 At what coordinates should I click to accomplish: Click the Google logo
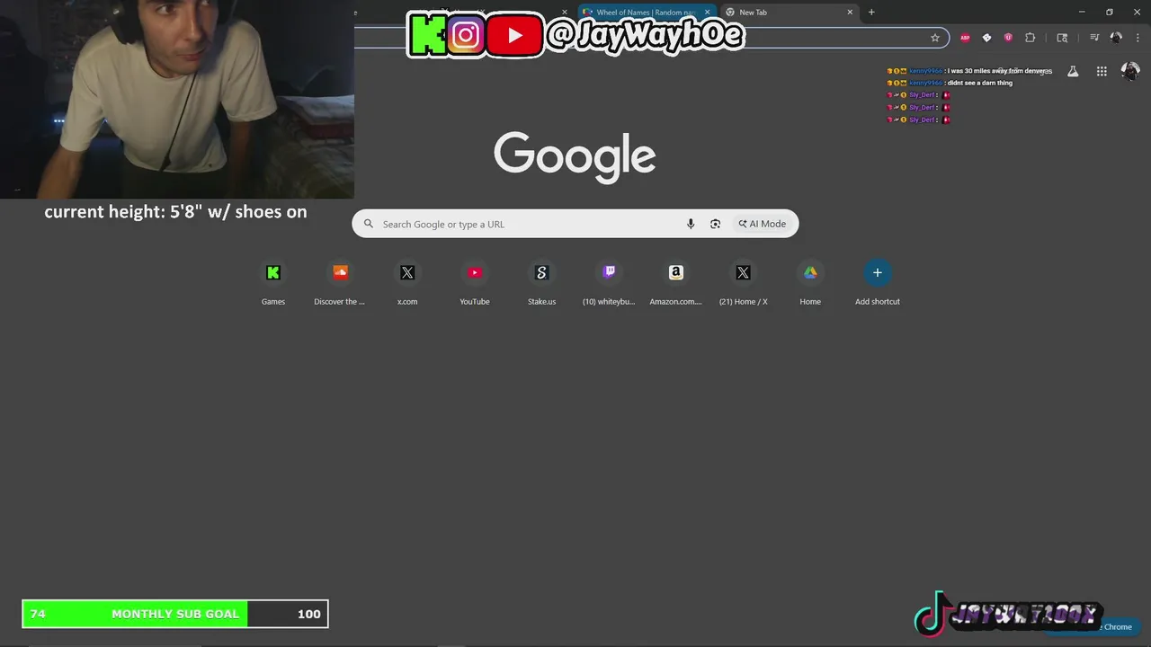tap(575, 157)
